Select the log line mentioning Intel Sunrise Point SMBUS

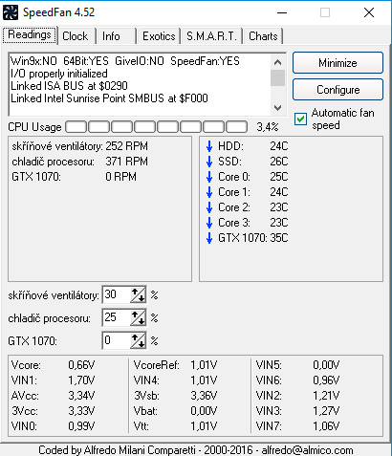tap(109, 98)
